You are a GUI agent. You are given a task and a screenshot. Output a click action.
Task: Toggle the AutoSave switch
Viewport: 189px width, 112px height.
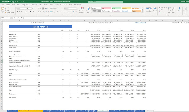point(9,1)
